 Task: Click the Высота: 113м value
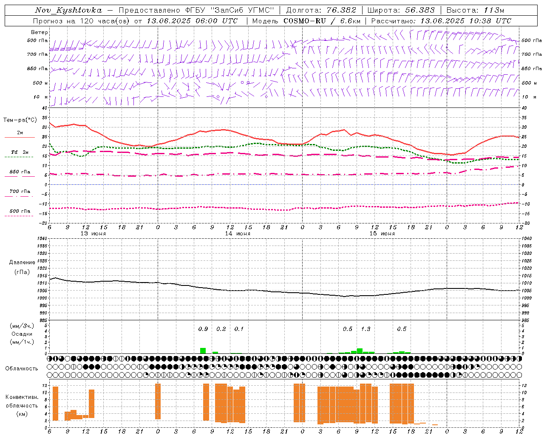click(x=475, y=10)
